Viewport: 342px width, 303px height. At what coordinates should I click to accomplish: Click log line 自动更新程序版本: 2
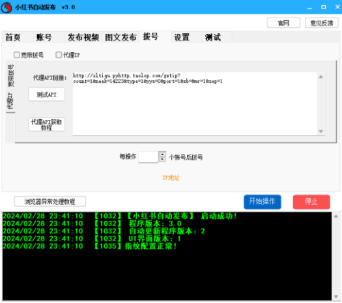click(104, 231)
